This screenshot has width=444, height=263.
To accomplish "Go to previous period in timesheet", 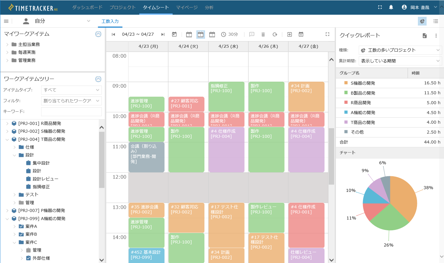I will [x=113, y=35].
